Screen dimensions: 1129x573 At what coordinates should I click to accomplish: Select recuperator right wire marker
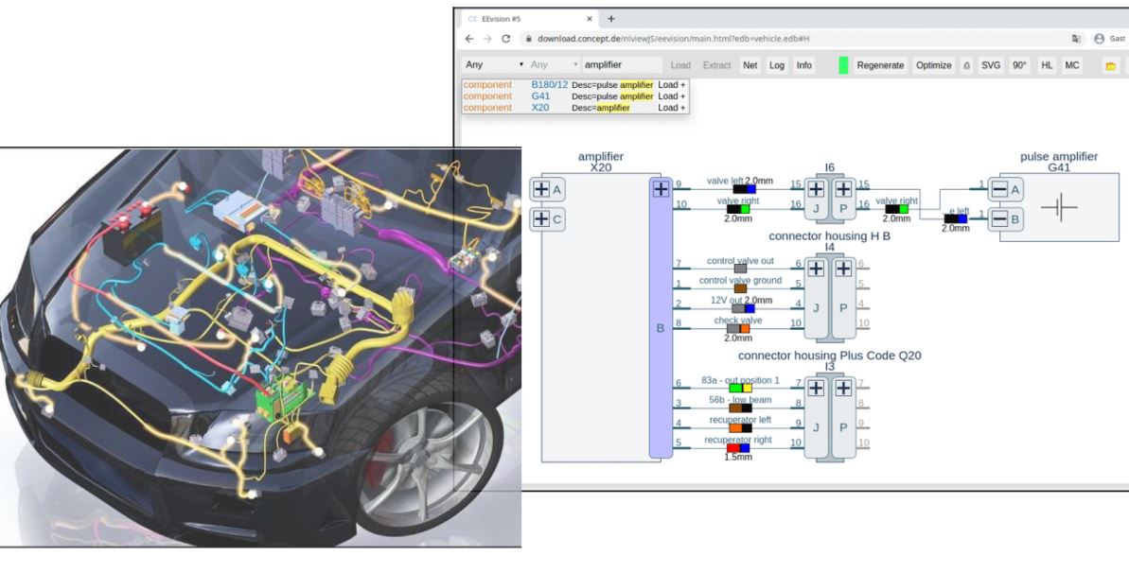click(739, 448)
